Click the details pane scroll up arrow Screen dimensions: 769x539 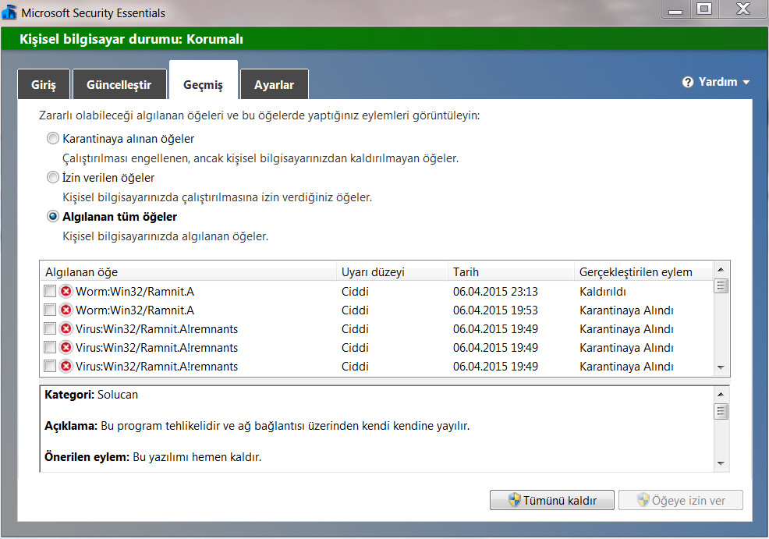(721, 394)
